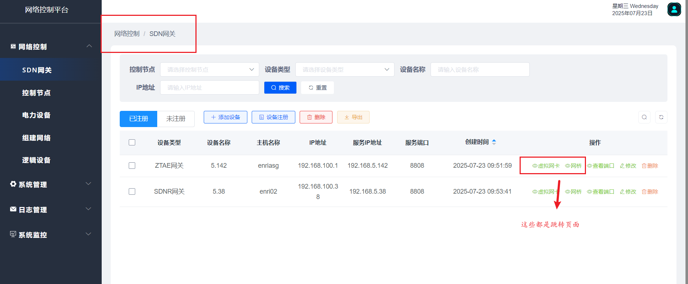The width and height of the screenshot is (688, 284).
Task: Expand the 系统管理 sidebar section
Action: 88,184
